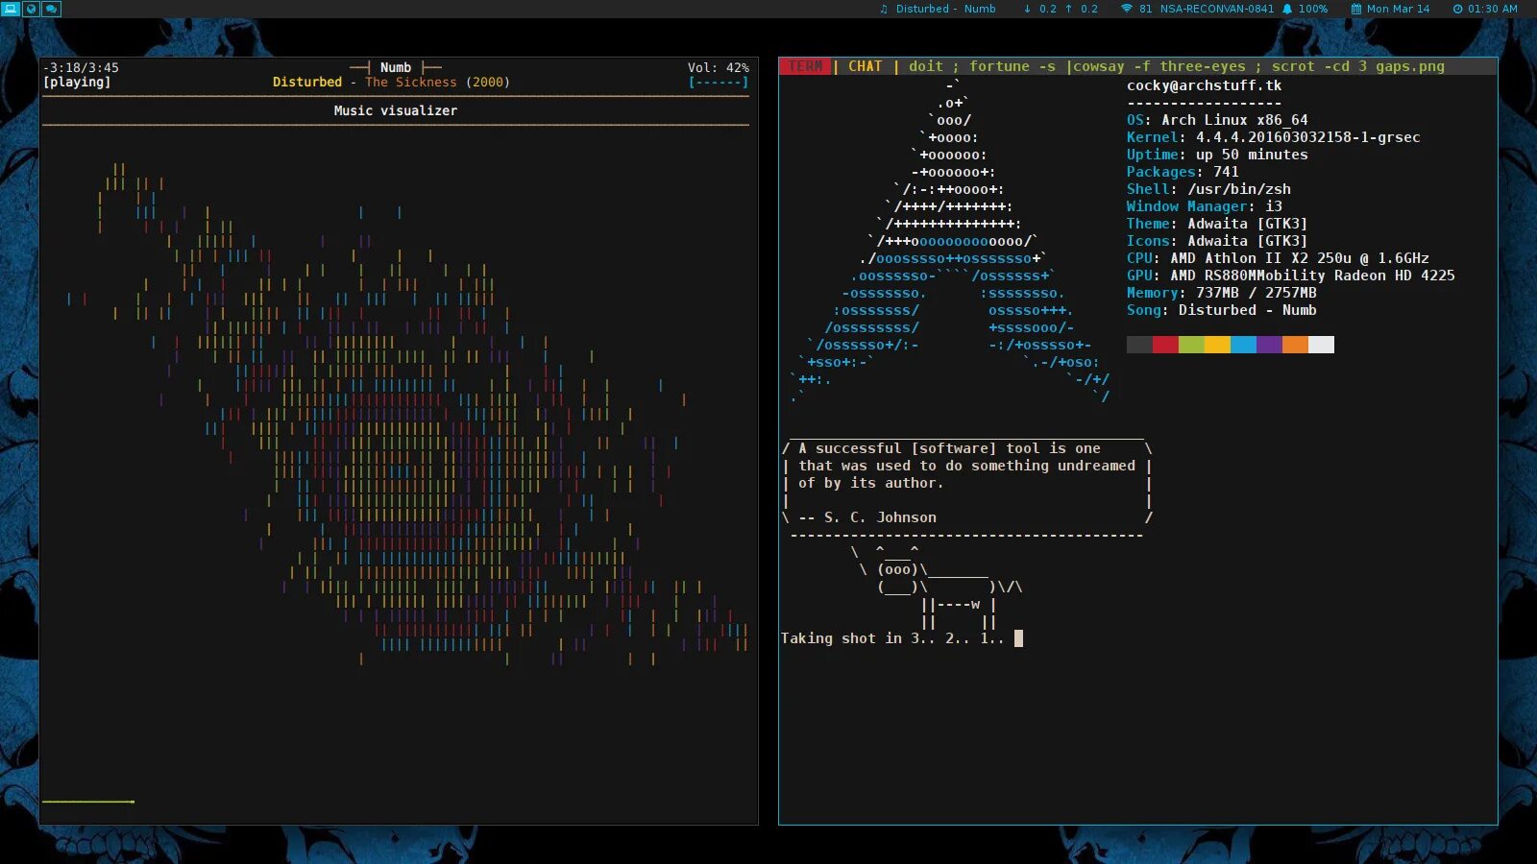Switch to the chat bubbles workspace
The image size is (1537, 864).
click(x=51, y=9)
